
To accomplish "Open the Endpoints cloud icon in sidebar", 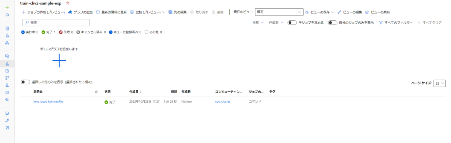I will click(7, 99).
